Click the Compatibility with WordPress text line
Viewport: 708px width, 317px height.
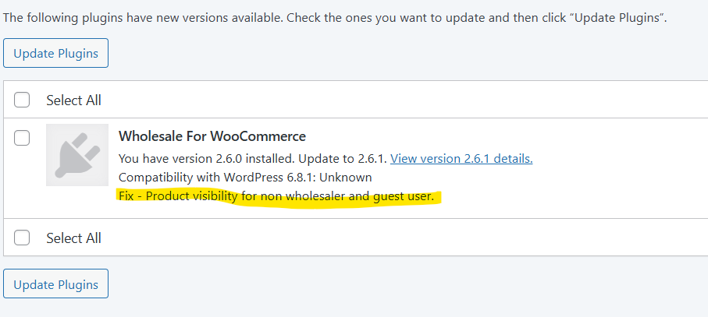tap(245, 178)
